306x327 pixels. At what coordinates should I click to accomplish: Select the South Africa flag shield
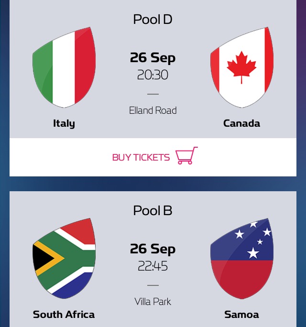click(64, 258)
